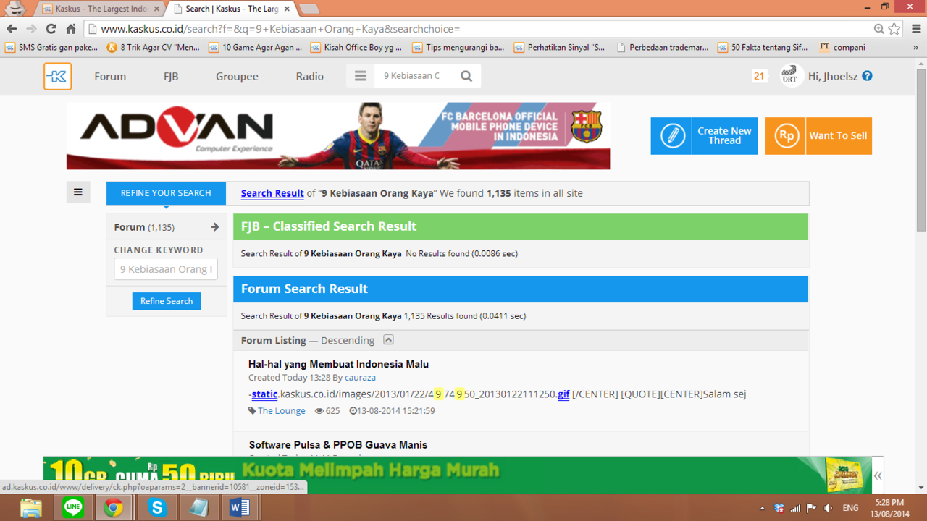Click the static link in result snippet
The width and height of the screenshot is (927, 521).
point(265,394)
